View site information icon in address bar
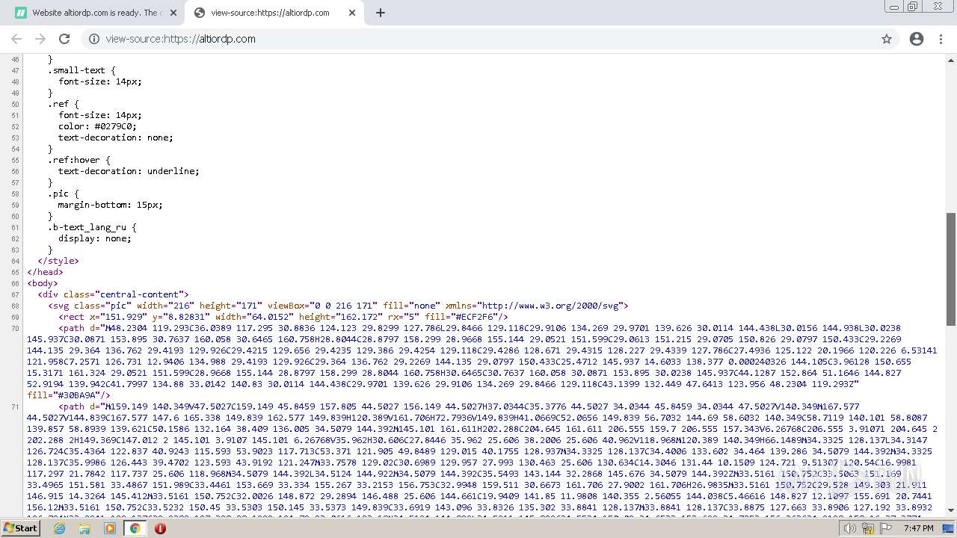 pos(94,39)
